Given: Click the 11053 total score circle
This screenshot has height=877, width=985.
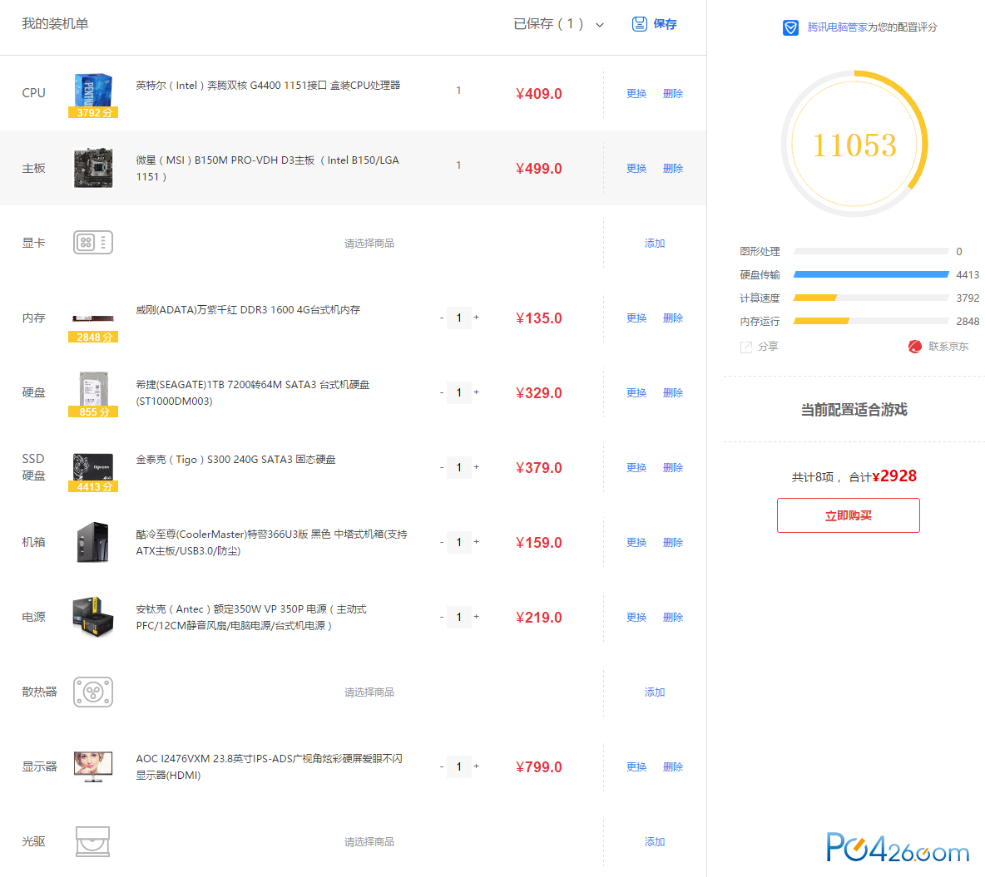Looking at the screenshot, I should pos(854,144).
